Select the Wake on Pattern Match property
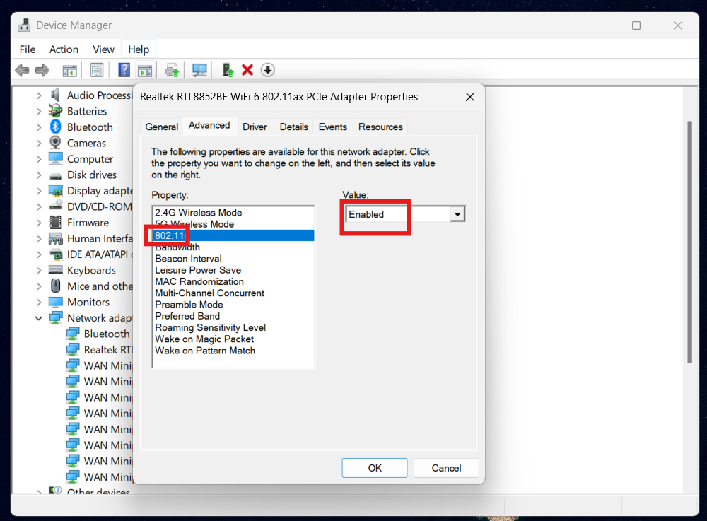 (233, 351)
